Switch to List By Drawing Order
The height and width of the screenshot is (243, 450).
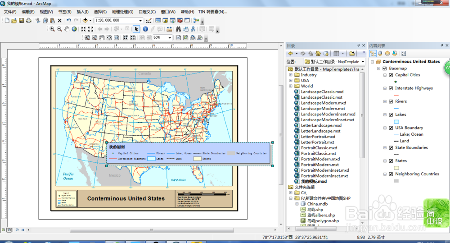pyautogui.click(x=373, y=54)
